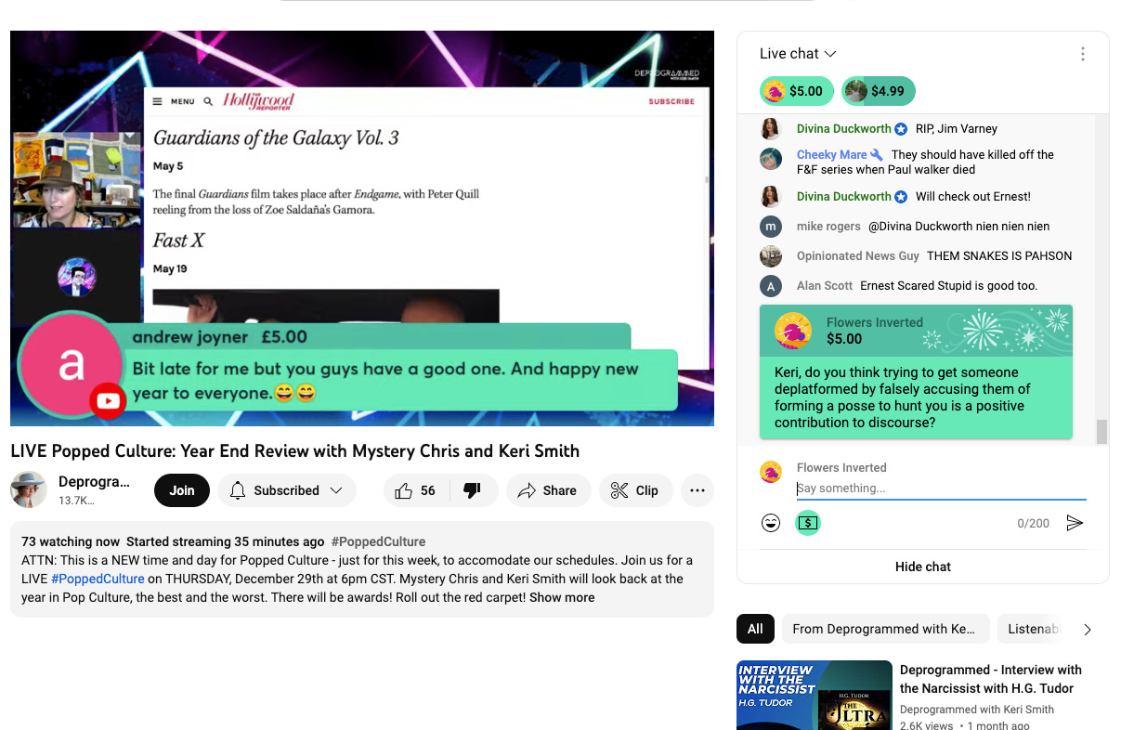Click Divina Duckworth name beside 'Will check out Ernest!'
This screenshot has width=1134, height=730.
[x=844, y=197]
